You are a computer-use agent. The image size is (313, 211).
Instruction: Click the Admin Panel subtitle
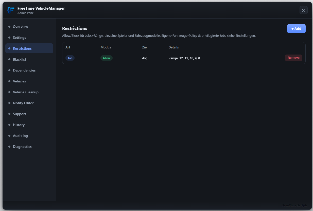click(26, 13)
